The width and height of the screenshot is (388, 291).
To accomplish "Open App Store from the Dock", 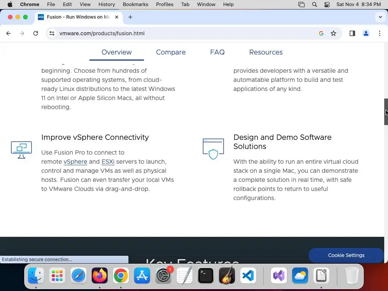I will coord(142,275).
